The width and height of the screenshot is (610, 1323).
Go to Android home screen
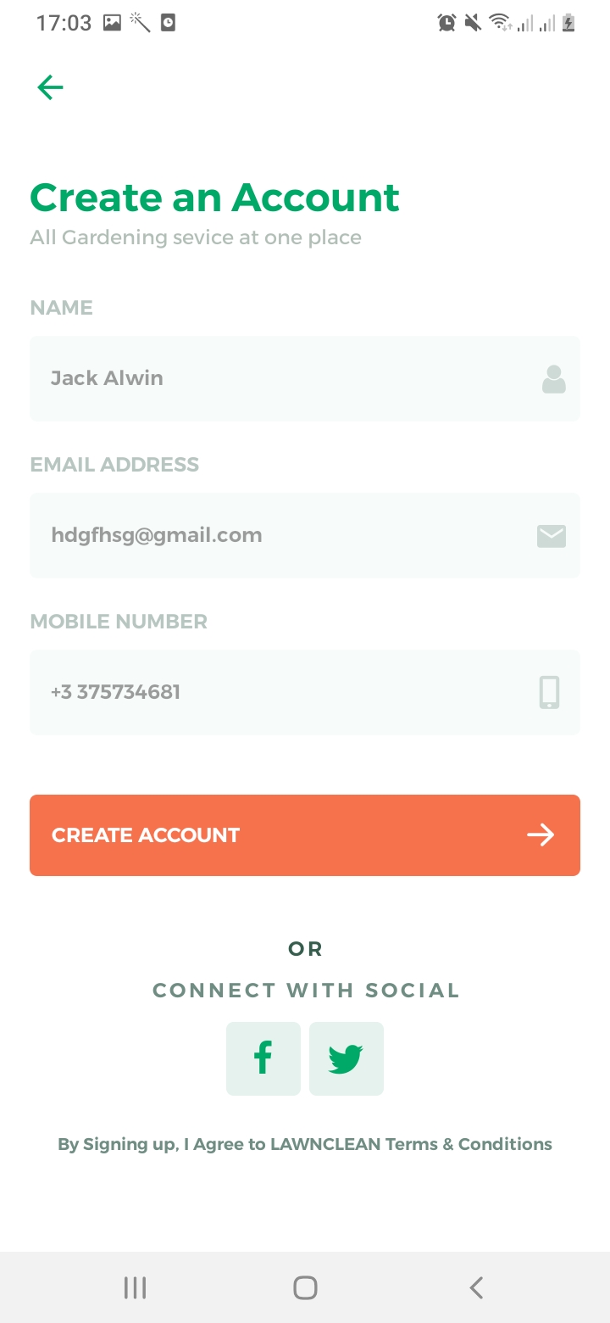coord(305,1287)
